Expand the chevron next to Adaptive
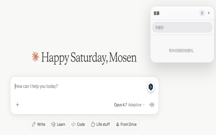Image resolution: width=216 pixels, height=135 pixels. 143,105
